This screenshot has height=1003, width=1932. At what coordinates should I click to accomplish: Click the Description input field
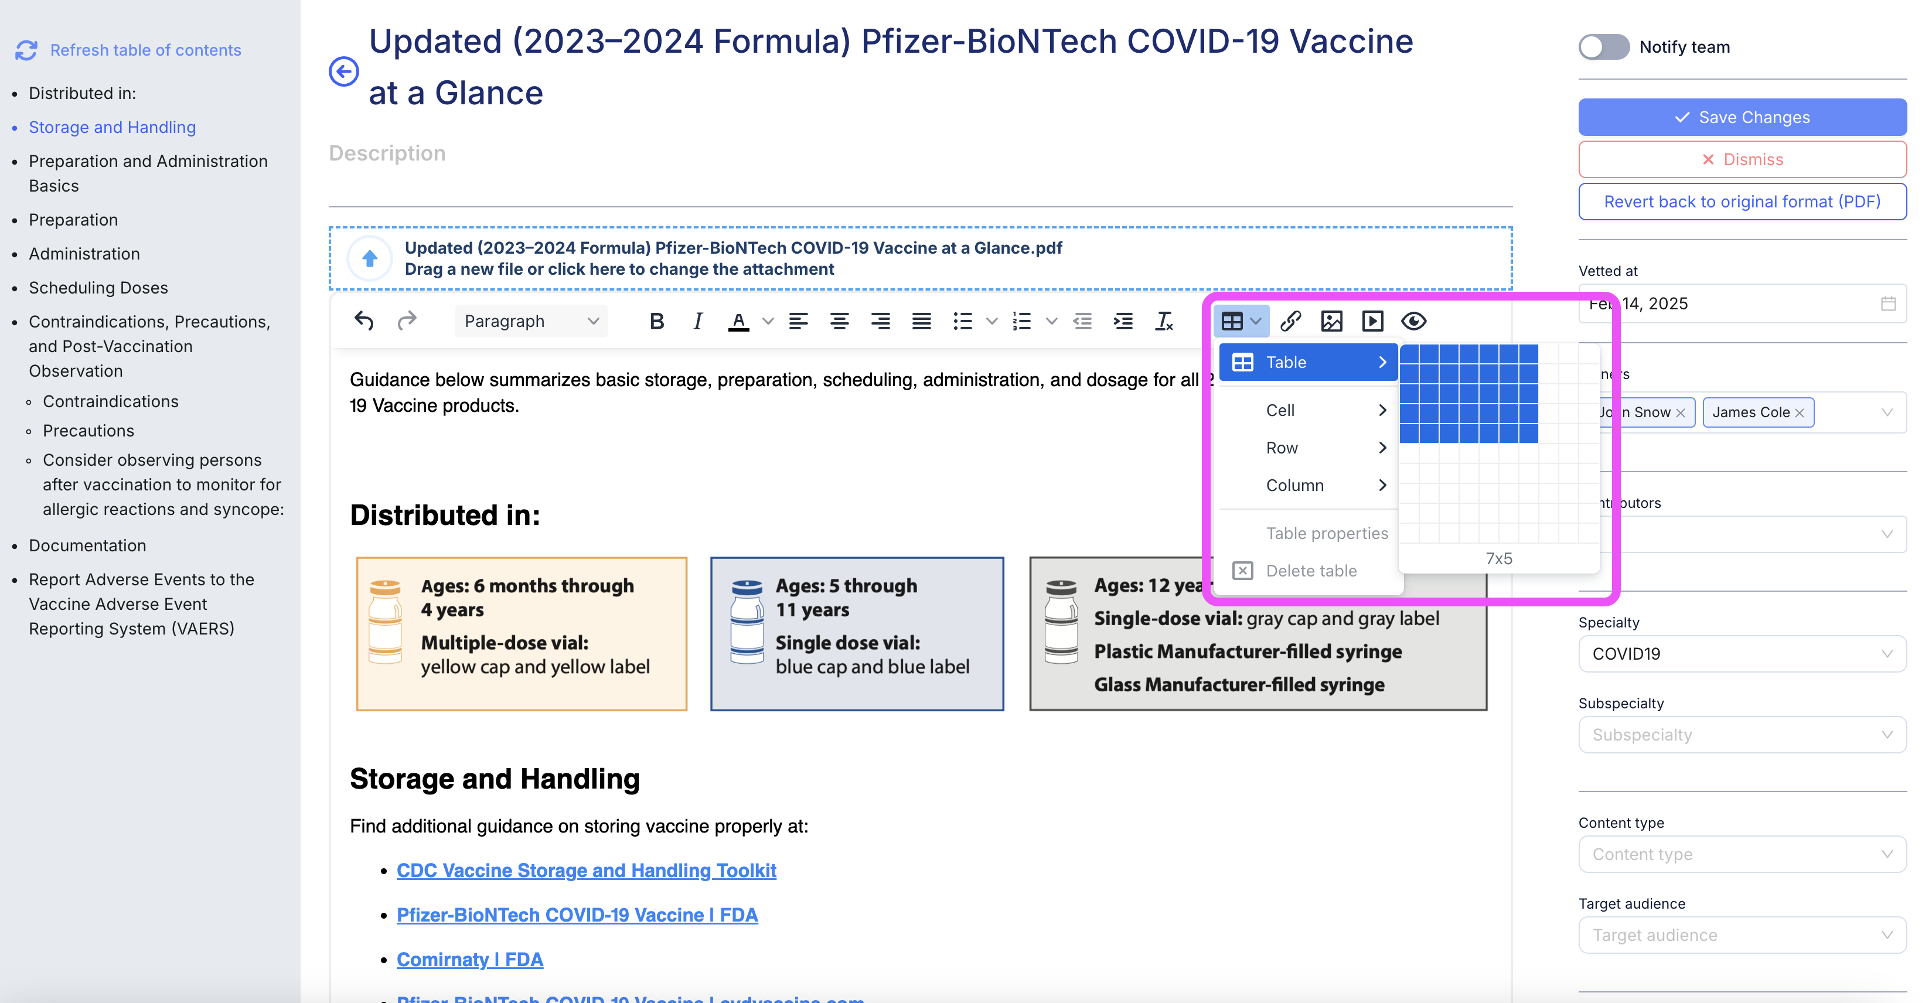pos(920,153)
